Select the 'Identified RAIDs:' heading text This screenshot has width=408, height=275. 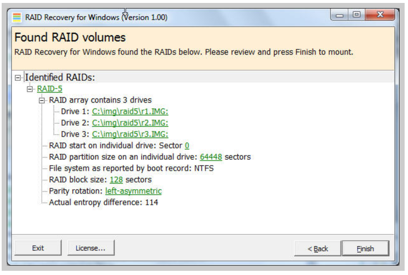pos(60,77)
